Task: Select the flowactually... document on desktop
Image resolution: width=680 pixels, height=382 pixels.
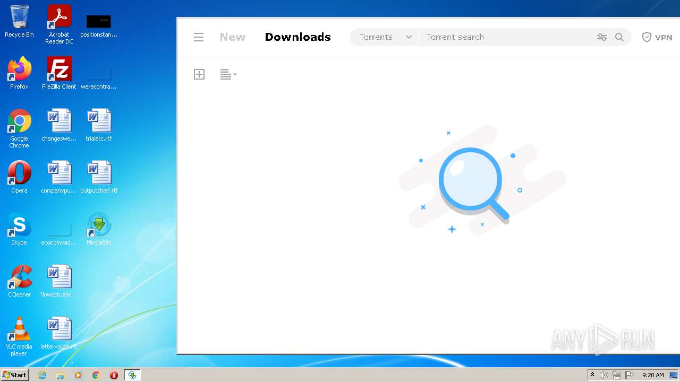Action: point(59,281)
